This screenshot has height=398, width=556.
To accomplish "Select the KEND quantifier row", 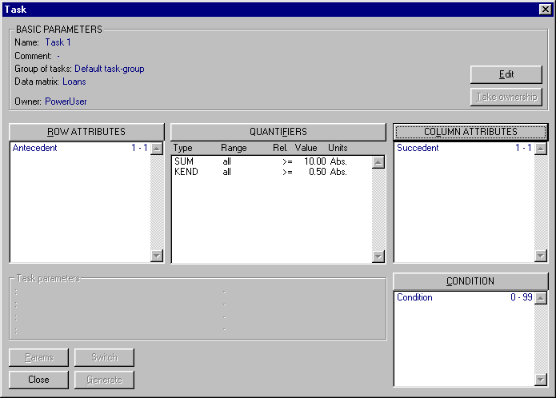I will [272, 172].
